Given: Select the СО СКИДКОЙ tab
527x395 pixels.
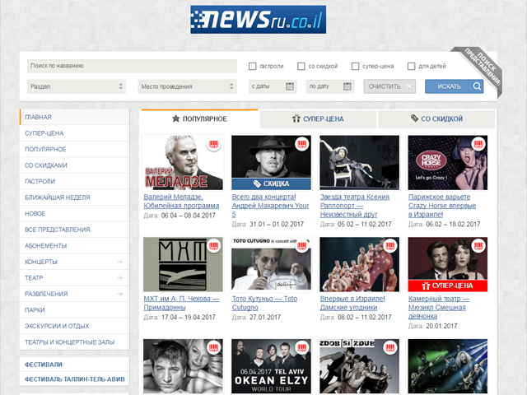Looking at the screenshot, I should click(x=436, y=118).
